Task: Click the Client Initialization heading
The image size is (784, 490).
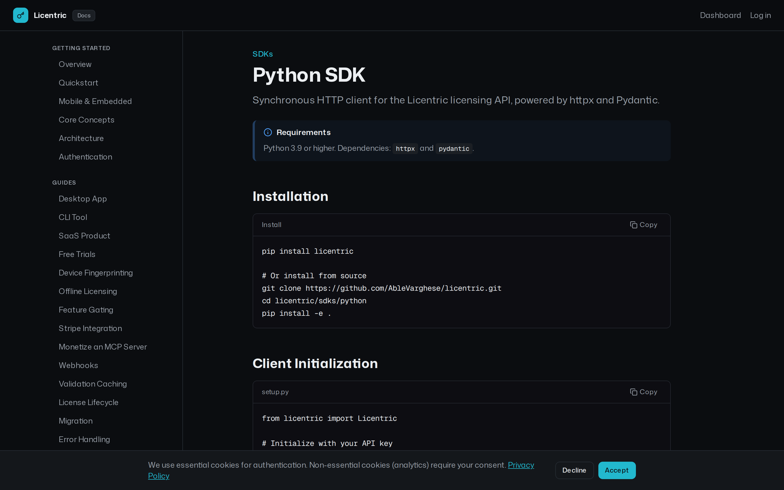Action: pos(315,364)
